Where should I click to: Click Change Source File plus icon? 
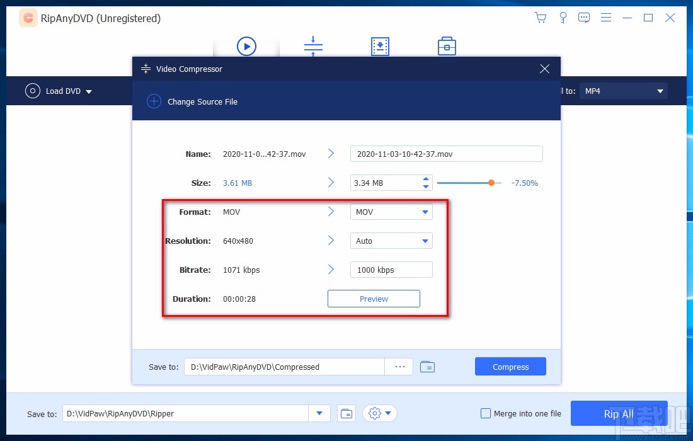(x=153, y=101)
